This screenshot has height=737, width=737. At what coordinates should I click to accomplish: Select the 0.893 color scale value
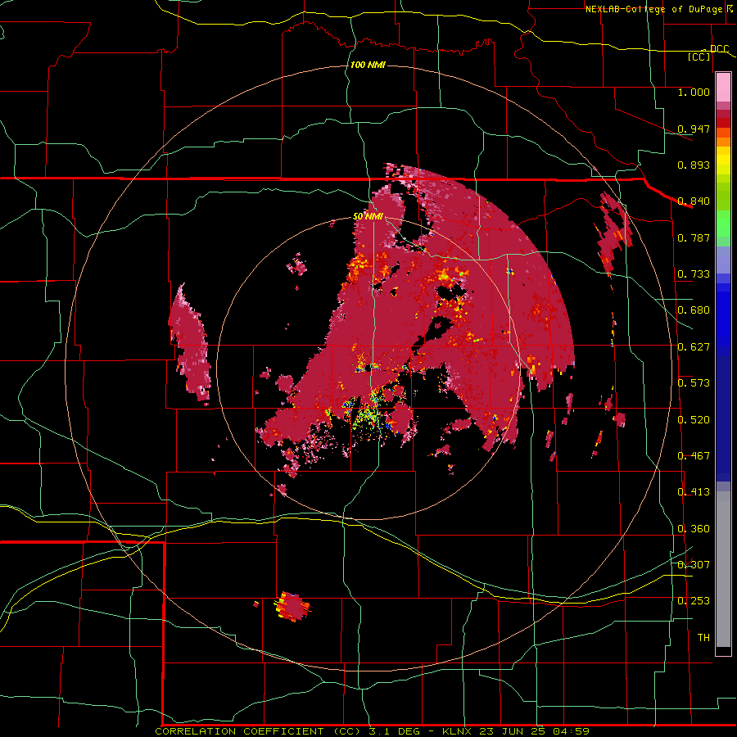(x=694, y=165)
